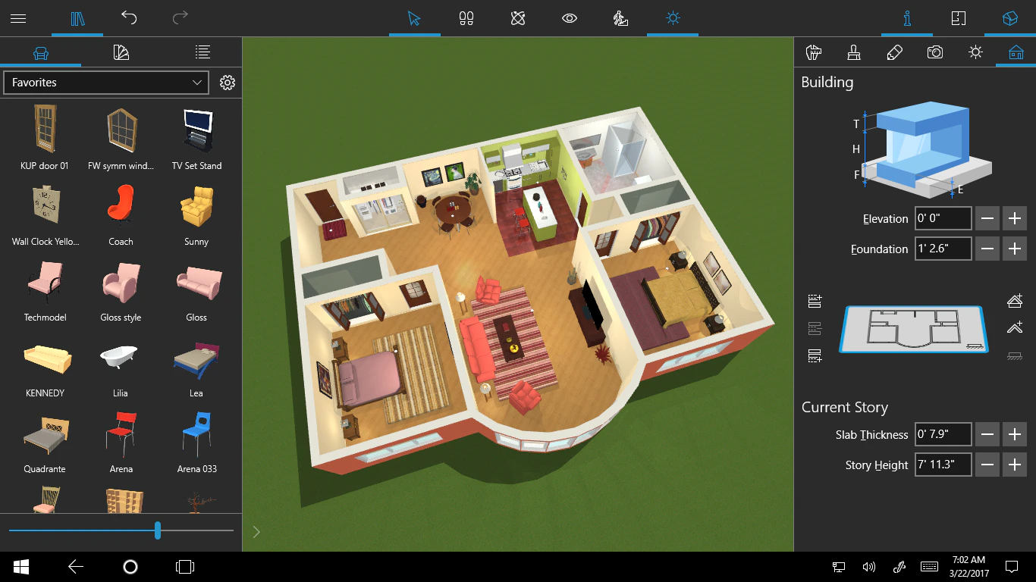
Task: Add a story below
Action: (x=815, y=355)
